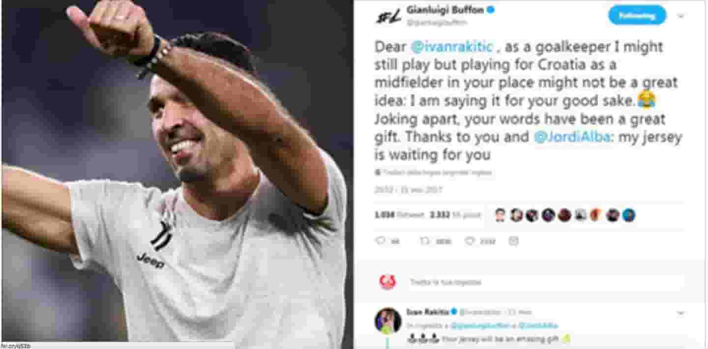Click the direct message envelope icon
708x349 pixels.
point(514,241)
